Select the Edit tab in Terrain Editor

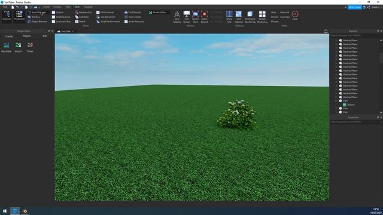45,36
